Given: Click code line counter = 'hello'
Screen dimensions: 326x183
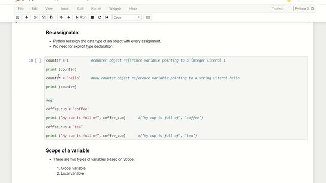Looking at the screenshot, I should [63, 78].
